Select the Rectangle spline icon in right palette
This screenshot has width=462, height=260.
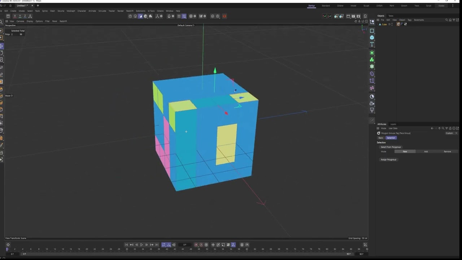(372, 31)
